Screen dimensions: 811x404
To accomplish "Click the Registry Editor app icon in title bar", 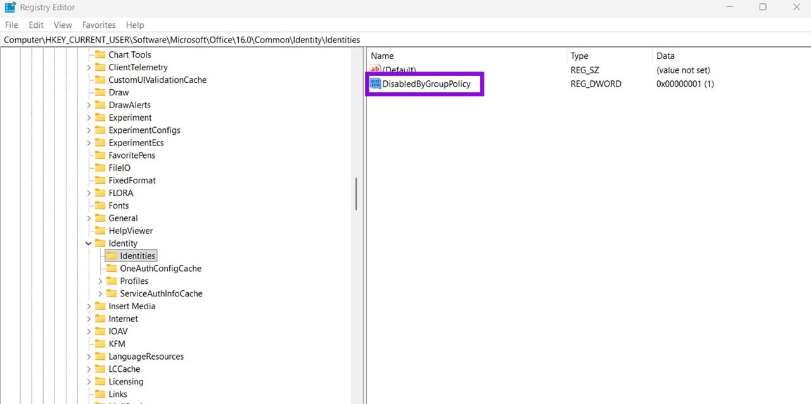I will coord(10,8).
